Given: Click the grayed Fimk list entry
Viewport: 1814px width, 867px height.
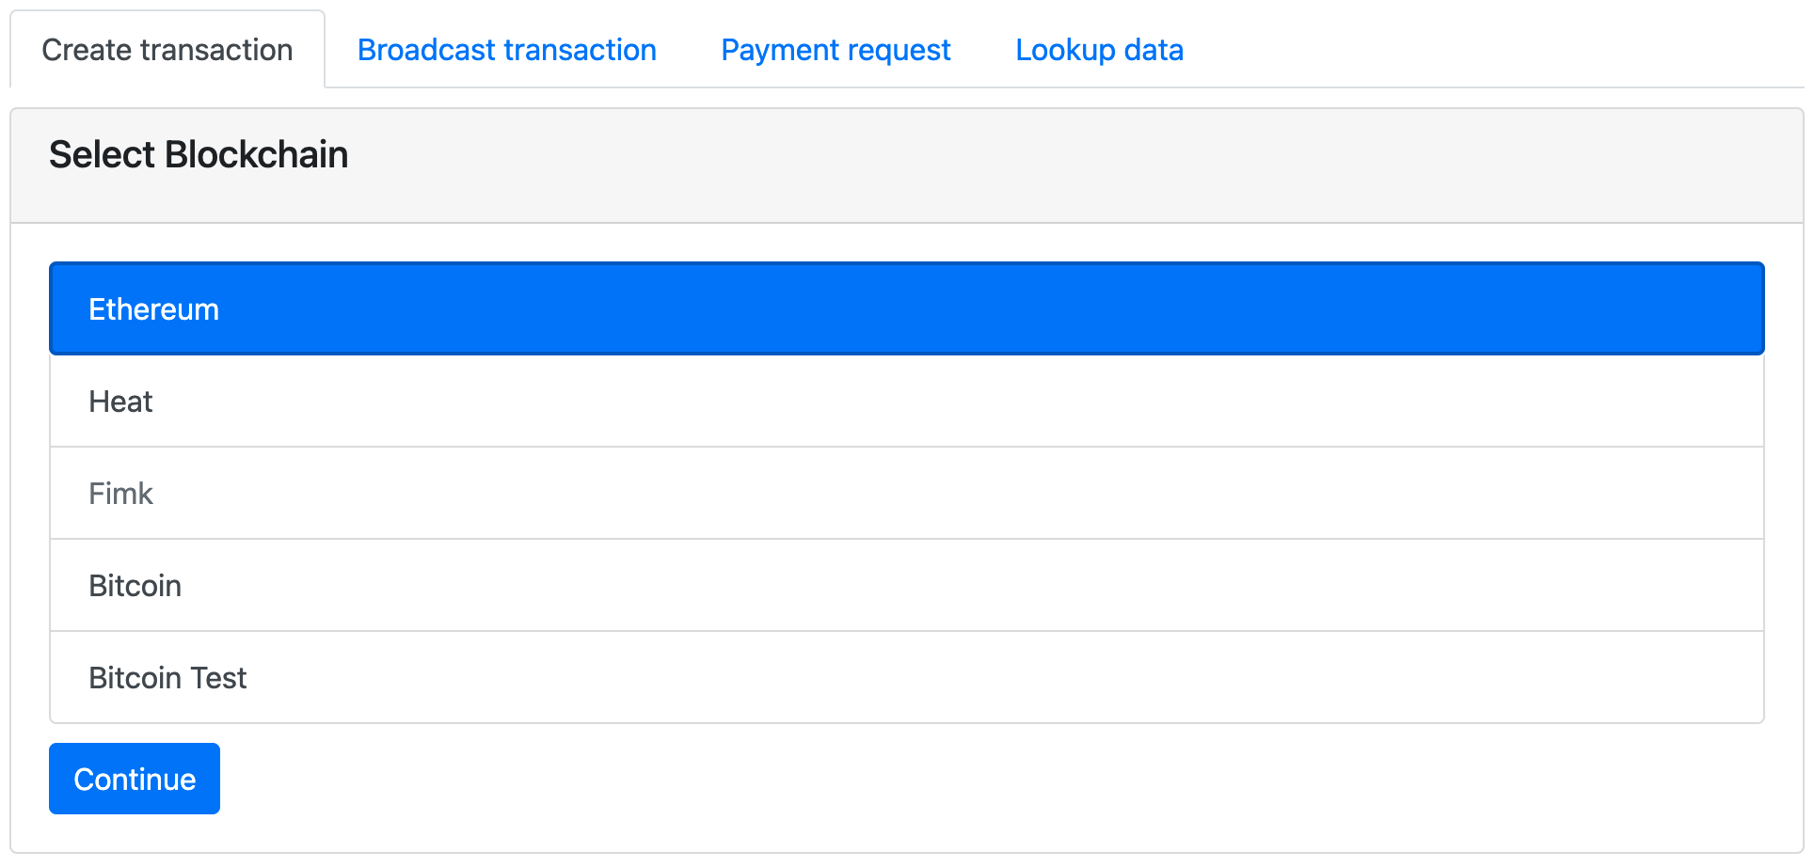Looking at the screenshot, I should (x=907, y=494).
